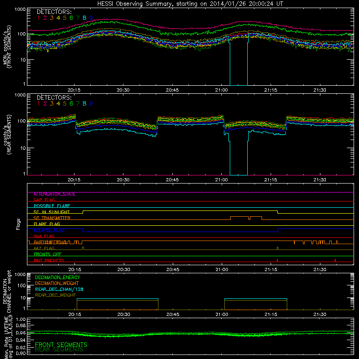The image size is (359, 359).
Task: Click the 10 y-axis value of rear segments plot
Action: tap(23, 148)
